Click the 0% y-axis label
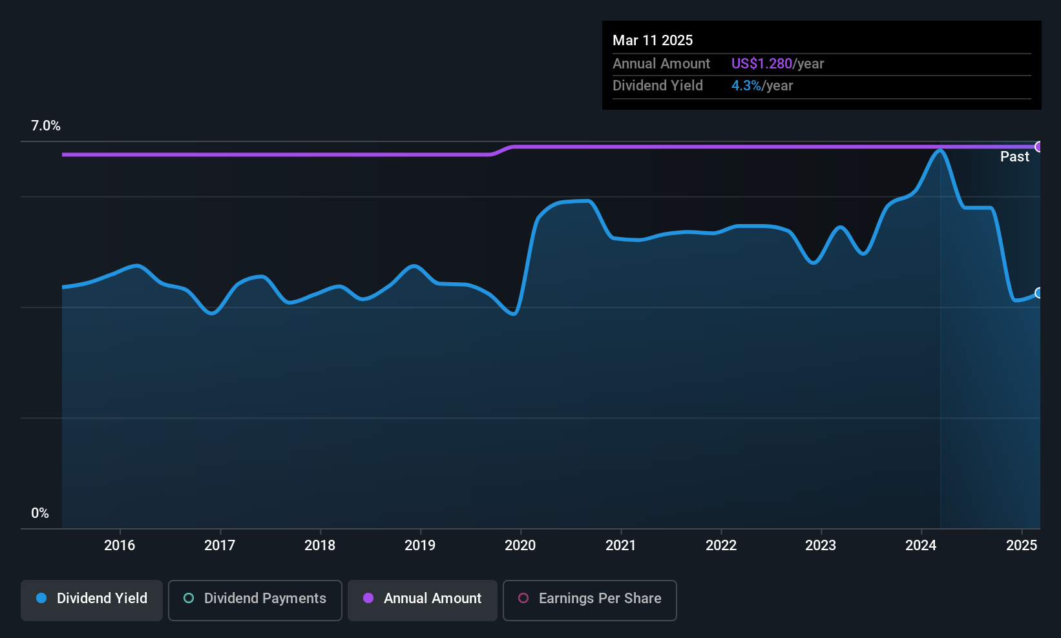Viewport: 1061px width, 638px height. [x=40, y=513]
